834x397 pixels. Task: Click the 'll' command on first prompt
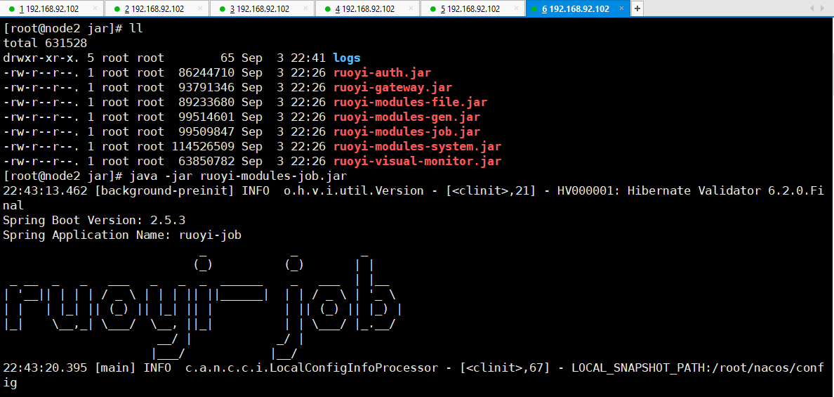(136, 29)
